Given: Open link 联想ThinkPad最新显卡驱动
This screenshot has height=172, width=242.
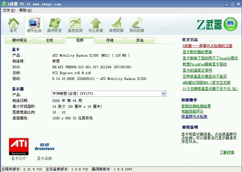Looking at the screenshot, I should [205, 64].
